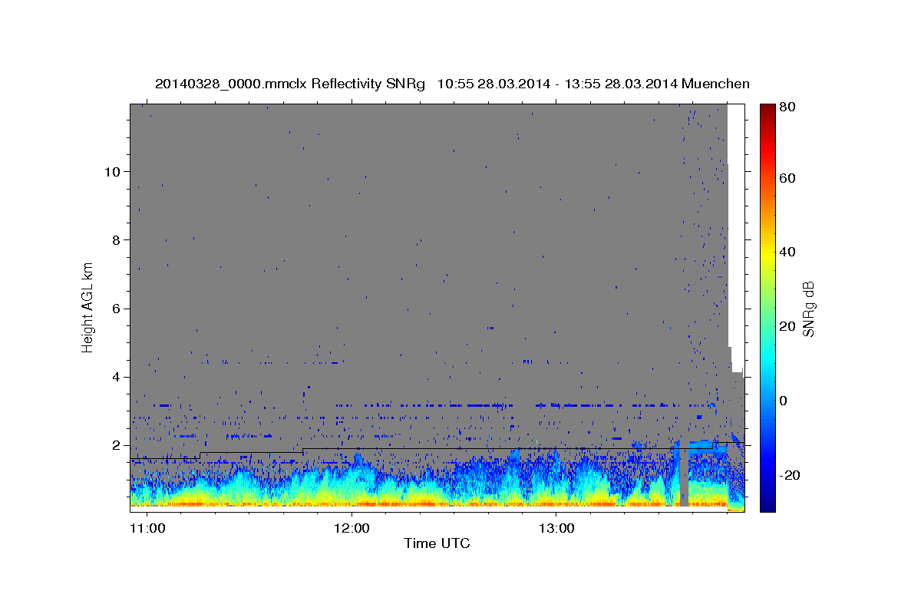Screen dimensions: 921x614
Task: Click the 'Height AGL km' y-axis label
Action: pyautogui.click(x=87, y=307)
